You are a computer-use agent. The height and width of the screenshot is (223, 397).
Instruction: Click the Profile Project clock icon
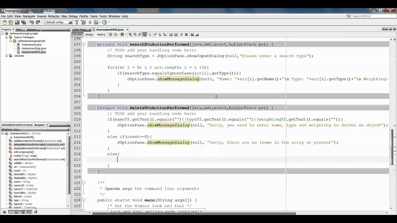(105, 22)
